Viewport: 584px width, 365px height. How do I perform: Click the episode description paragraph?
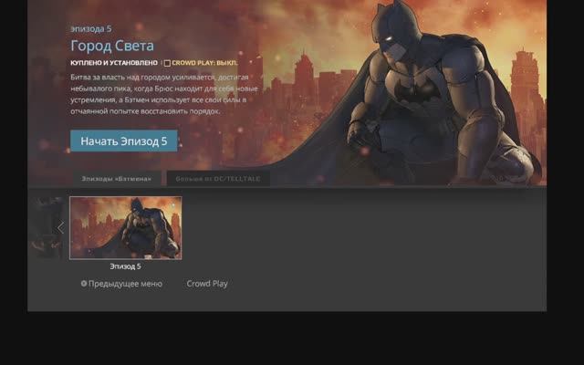pyautogui.click(x=164, y=94)
